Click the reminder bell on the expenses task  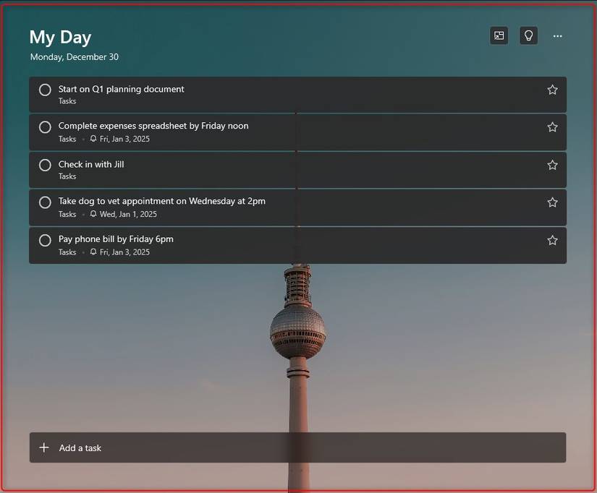click(93, 139)
